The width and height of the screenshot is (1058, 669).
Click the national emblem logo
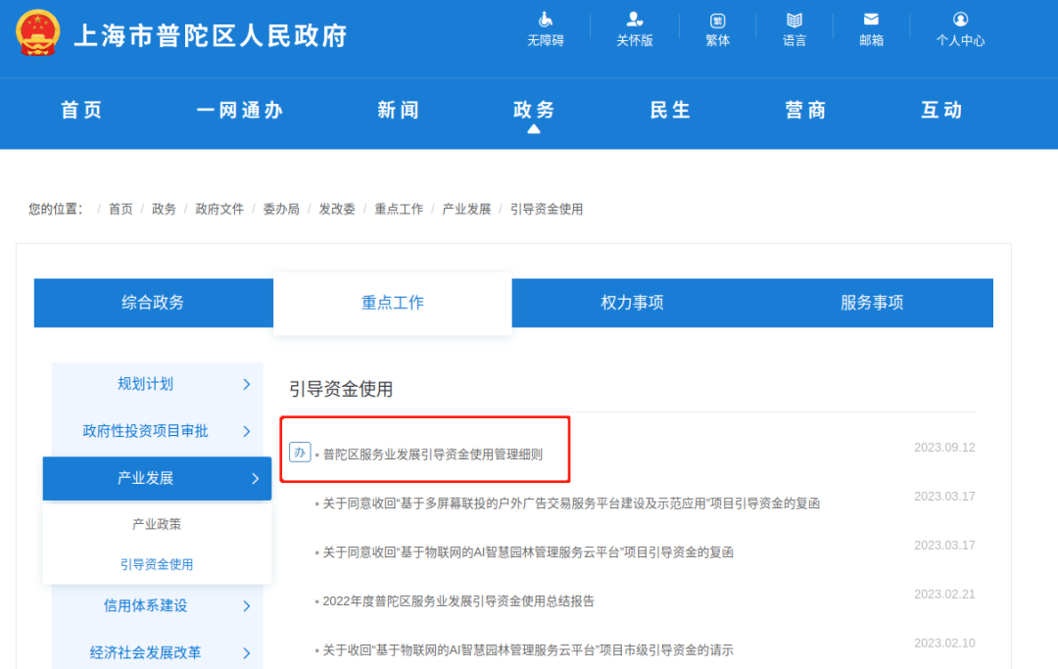pyautogui.click(x=38, y=34)
